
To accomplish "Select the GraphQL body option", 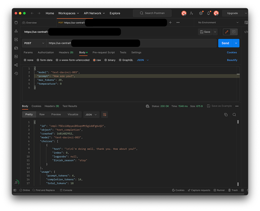I will click(x=120, y=60).
